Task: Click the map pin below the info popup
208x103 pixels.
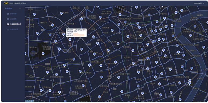Action: (70, 40)
